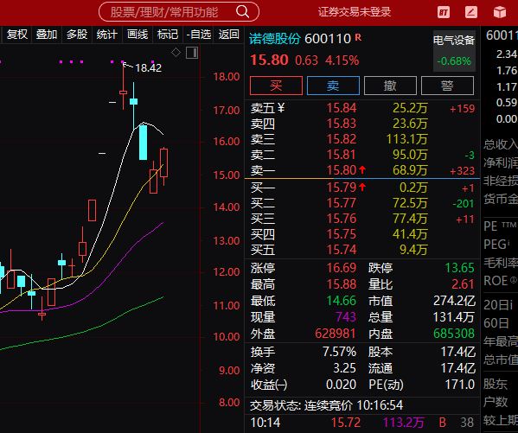Select the 复权 toolbar item
The width and height of the screenshot is (518, 433).
coord(17,35)
